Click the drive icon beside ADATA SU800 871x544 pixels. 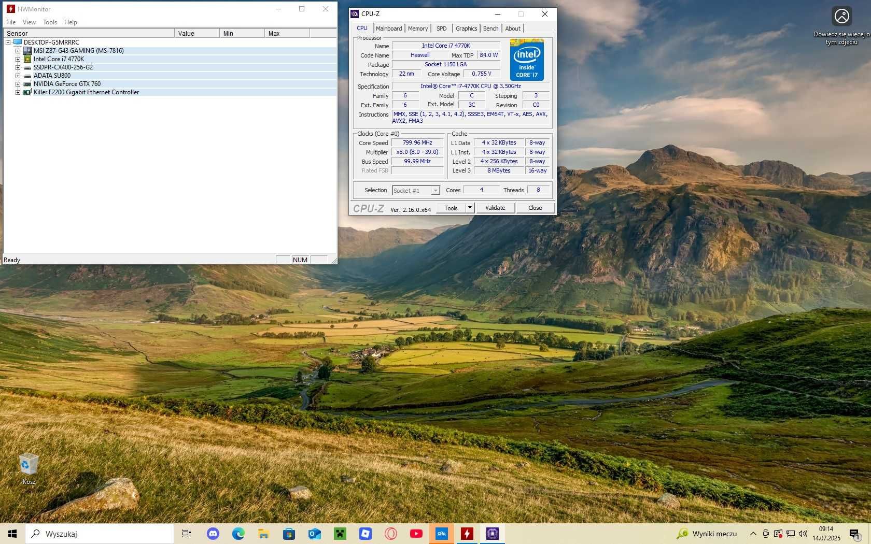click(27, 76)
